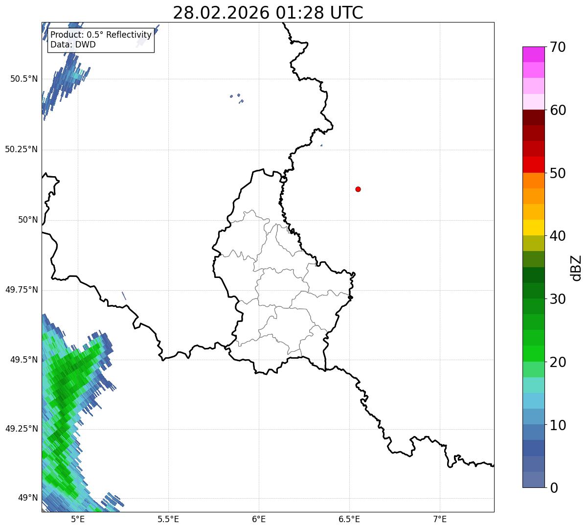Pick the yellow colorbar segment above 40
Screen dimensions: 588x529
tap(533, 228)
